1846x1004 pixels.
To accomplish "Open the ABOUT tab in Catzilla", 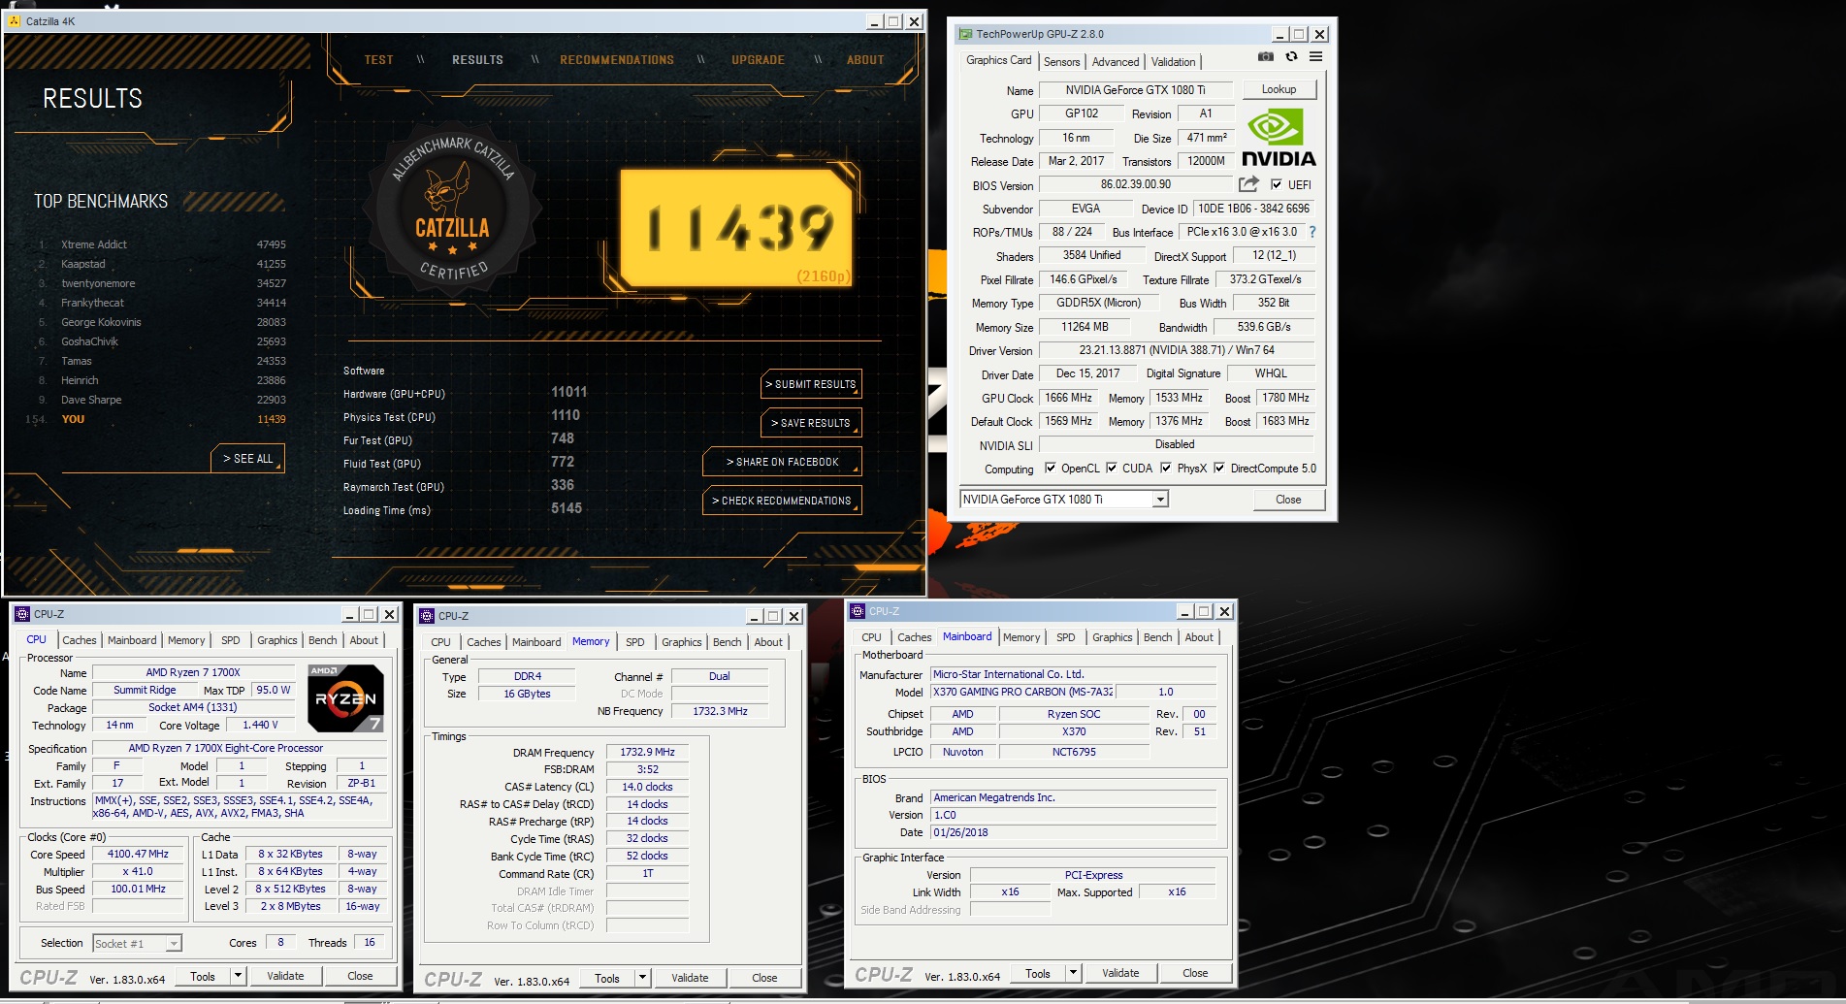I will point(865,60).
